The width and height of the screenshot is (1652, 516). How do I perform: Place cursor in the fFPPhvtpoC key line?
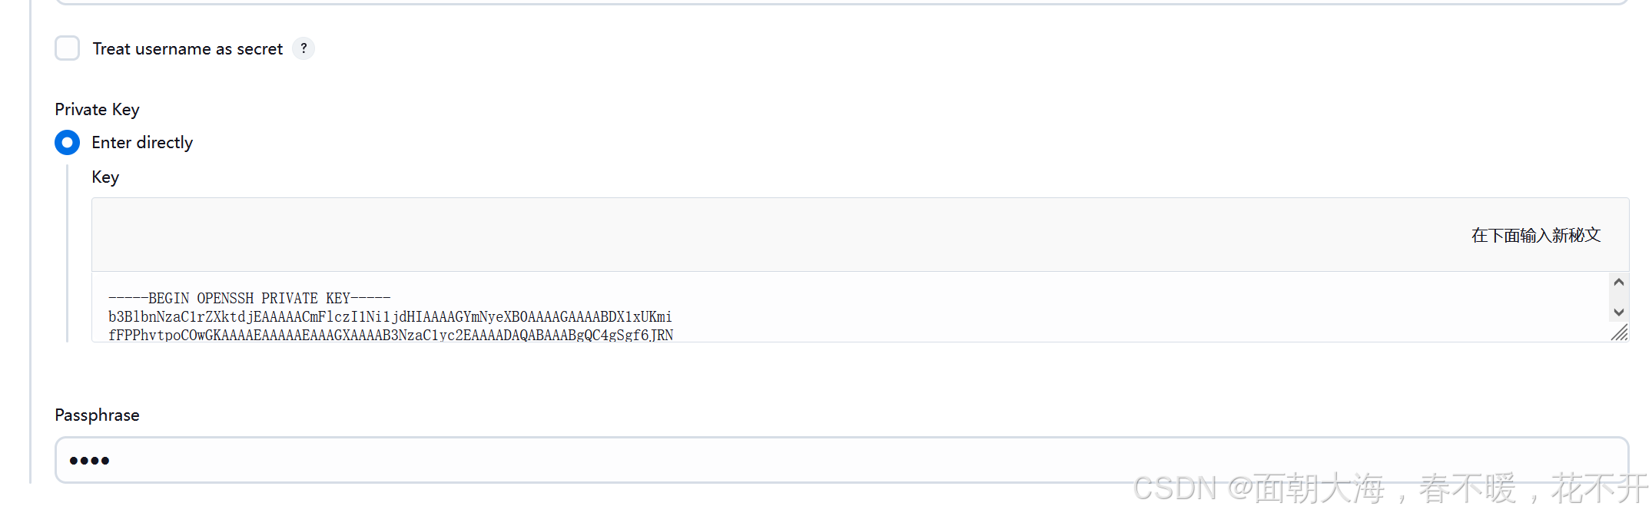(390, 335)
